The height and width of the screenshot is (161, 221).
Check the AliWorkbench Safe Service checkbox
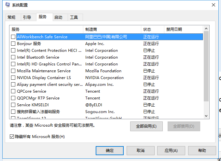click(x=13, y=37)
